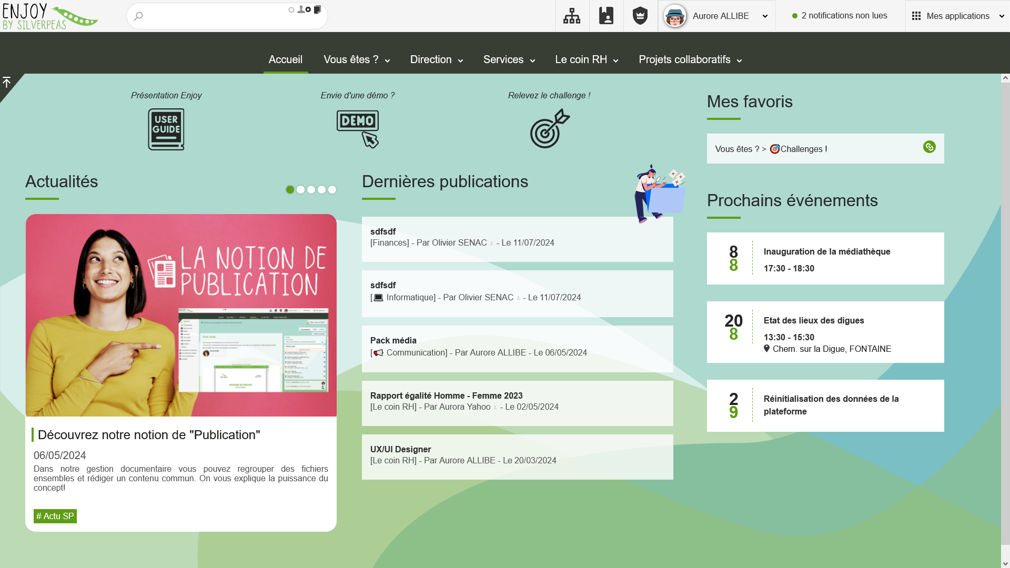The width and height of the screenshot is (1010, 568).
Task: Click the publication news thumbnail image
Action: coord(181,315)
